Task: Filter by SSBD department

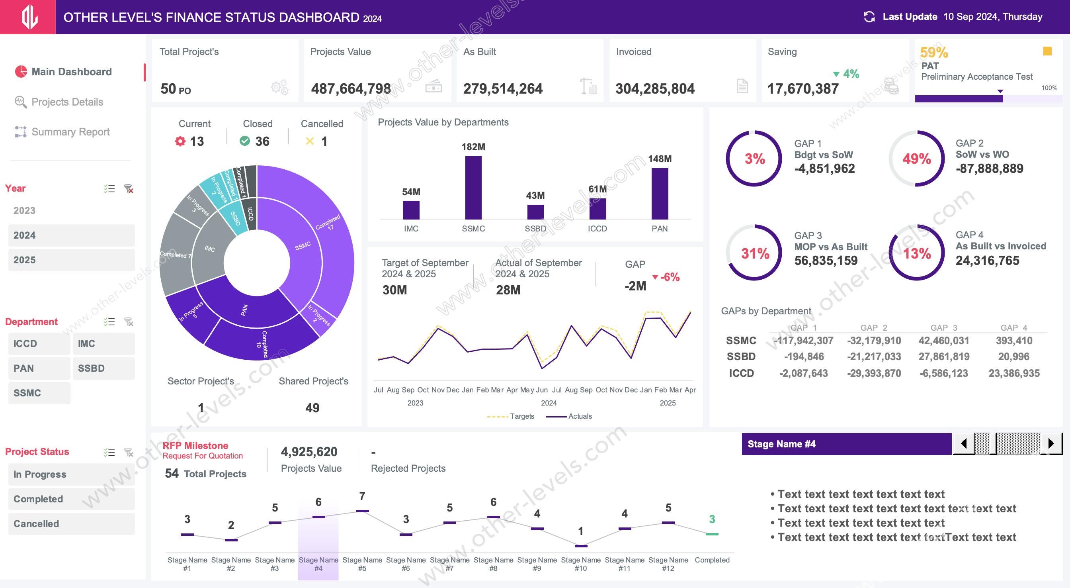Action: pos(104,368)
